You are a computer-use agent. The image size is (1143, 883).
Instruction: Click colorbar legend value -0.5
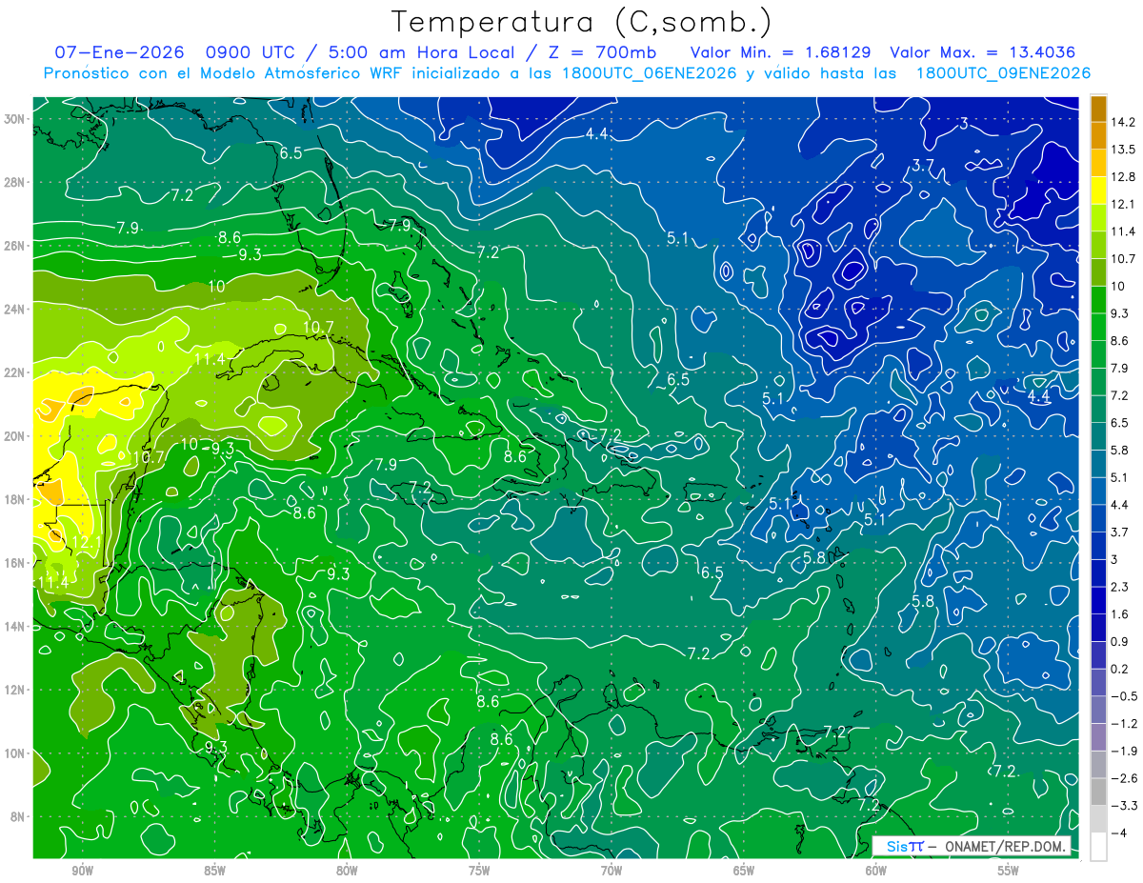(x=1124, y=696)
